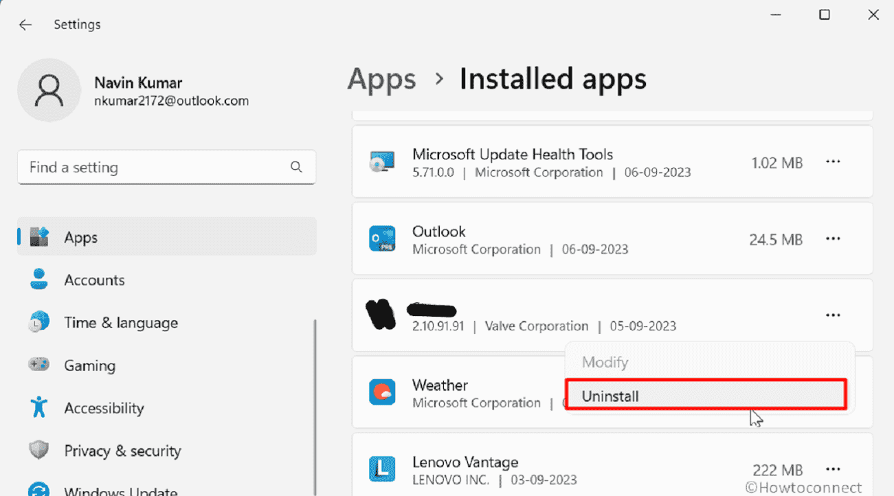Click the Navin Kumar account name
Image resolution: width=894 pixels, height=496 pixels.
[x=138, y=82]
